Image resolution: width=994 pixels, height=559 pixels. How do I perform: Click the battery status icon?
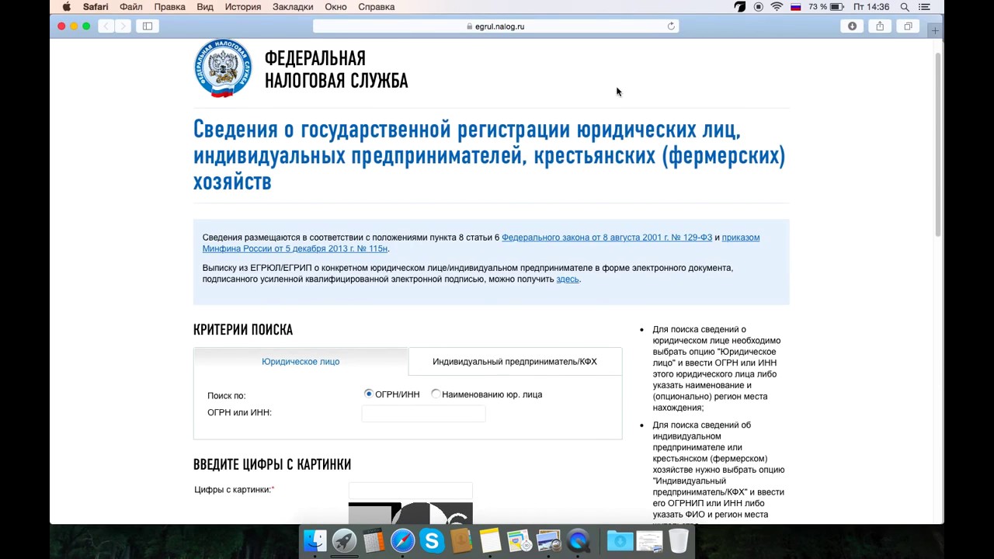tap(836, 7)
